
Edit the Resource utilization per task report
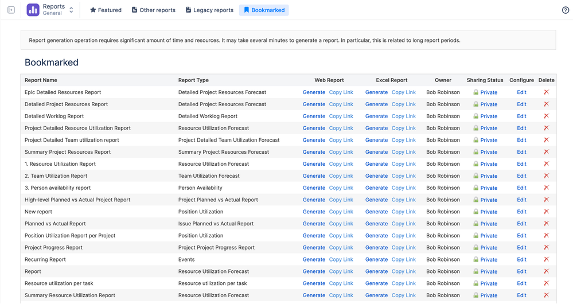coord(521,283)
